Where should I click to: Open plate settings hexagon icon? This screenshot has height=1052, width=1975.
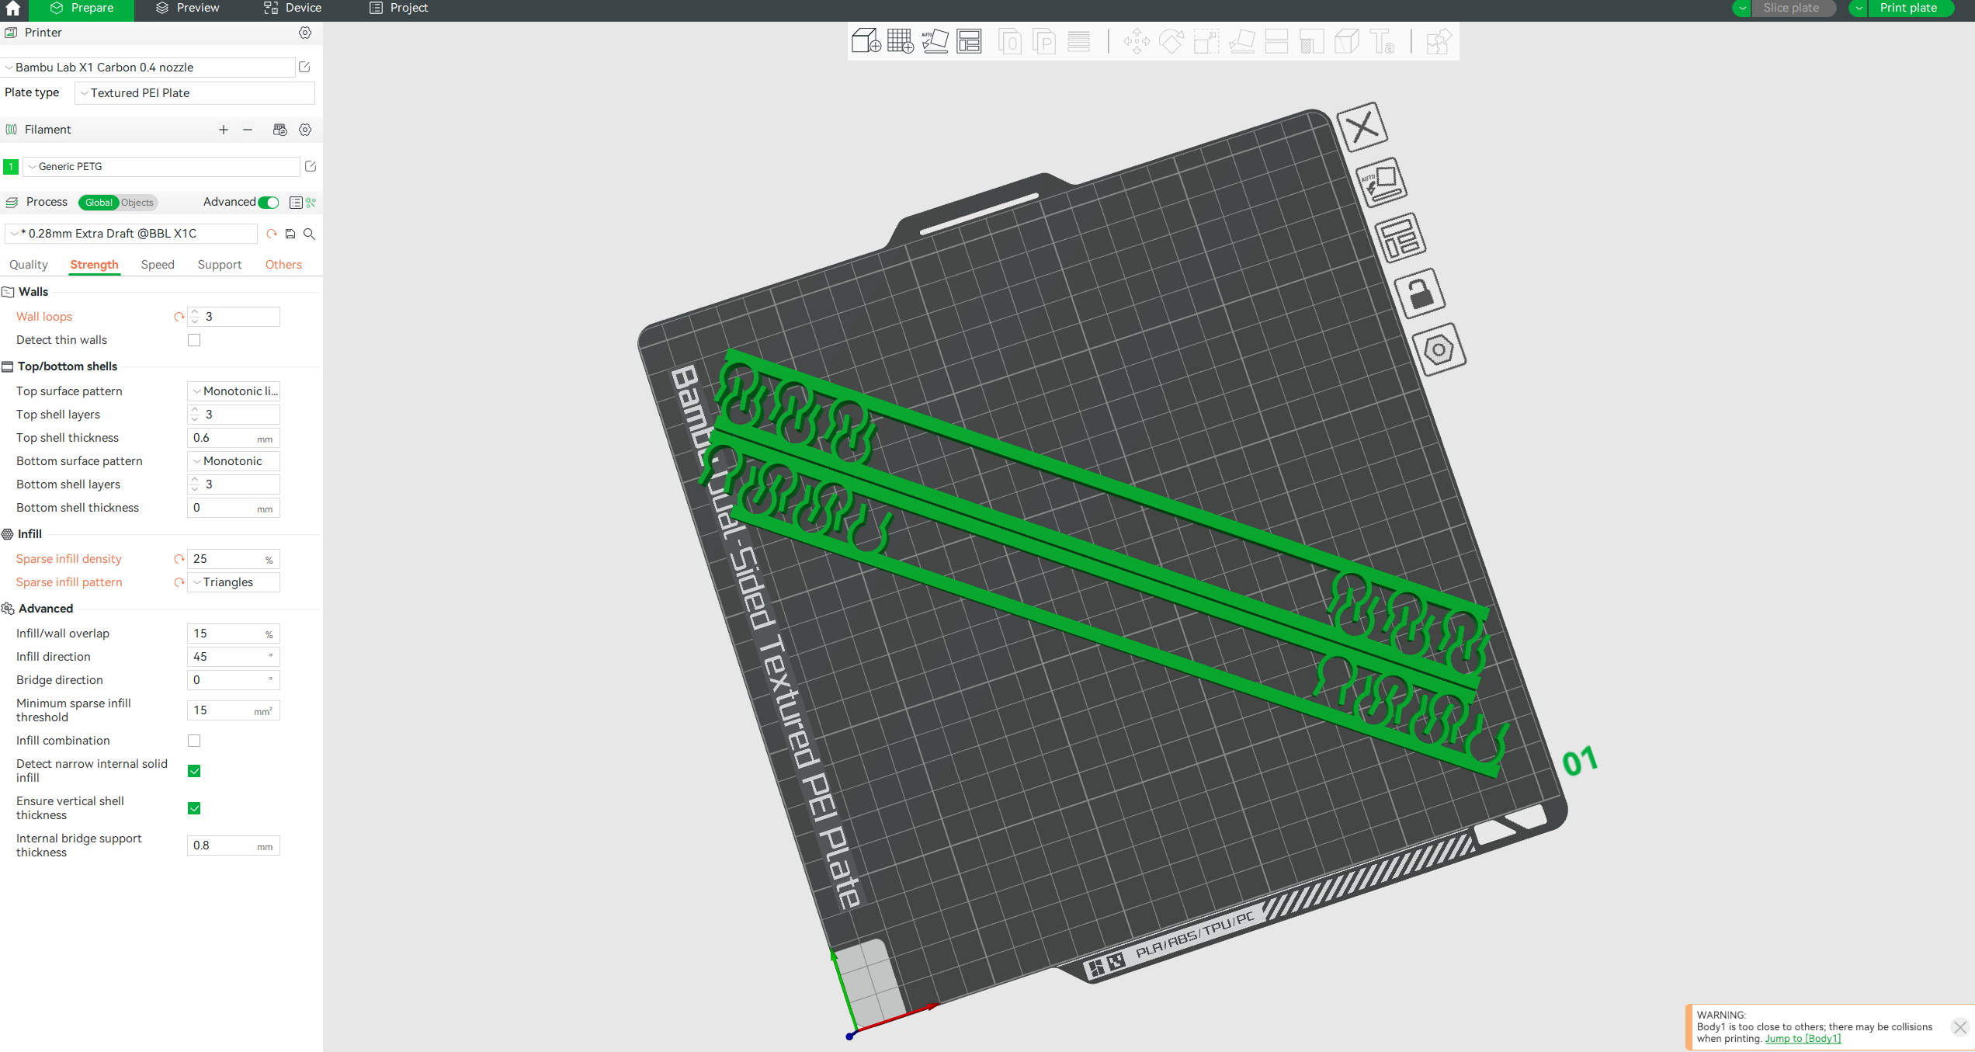tap(1439, 349)
